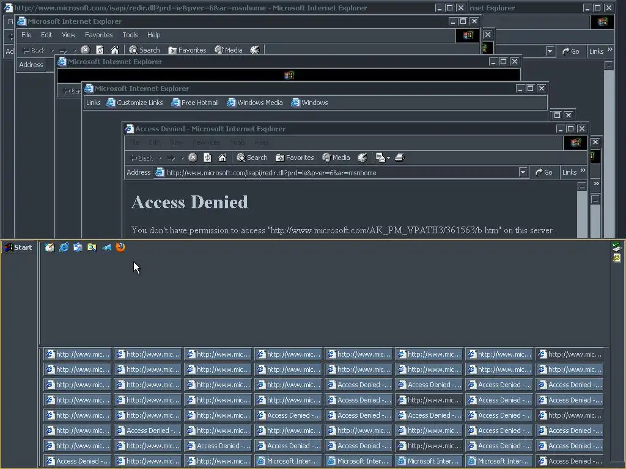Click Windows logo throbber in second Internet Explorer window
The height and width of the screenshot is (469, 626).
pyautogui.click(x=468, y=35)
